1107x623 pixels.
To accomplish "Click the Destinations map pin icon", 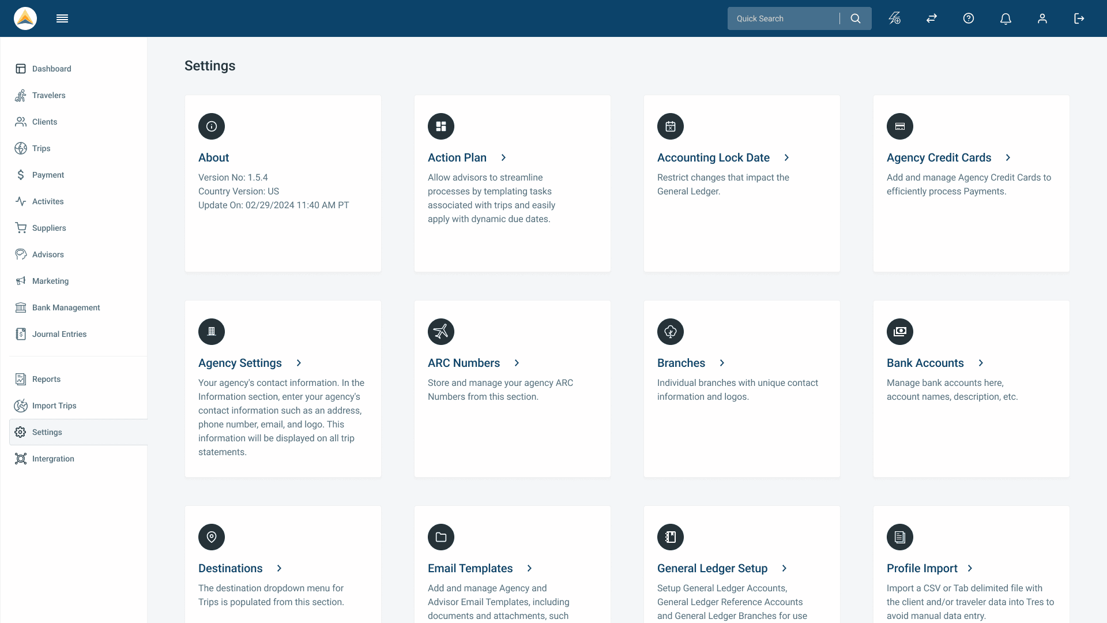I will [x=212, y=537].
